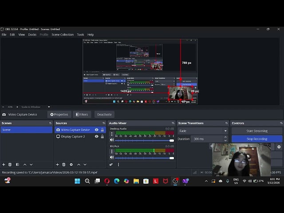Toggle visibility of Video Capture Device

pyautogui.click(x=97, y=130)
